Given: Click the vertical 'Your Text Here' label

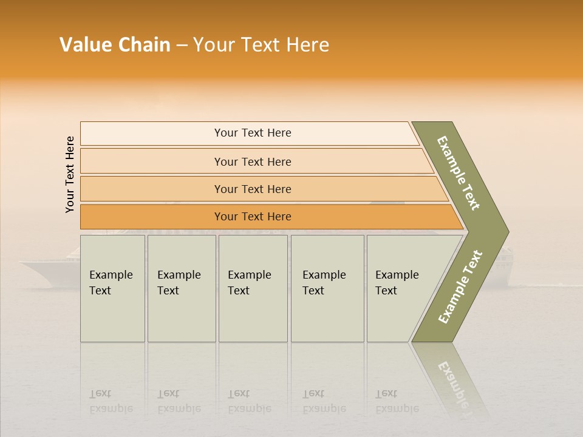Looking at the screenshot, I should tap(70, 174).
